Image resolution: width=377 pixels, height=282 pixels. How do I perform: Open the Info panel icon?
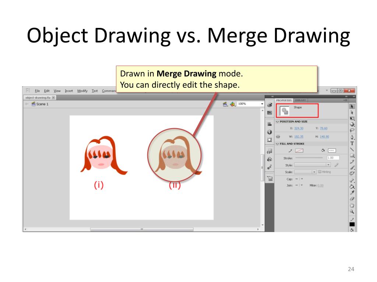(x=269, y=132)
